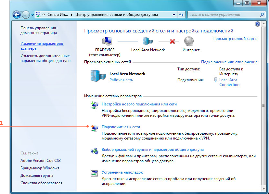269x194 pixels.
Task: Click the Back navigation arrow button
Action: tap(17, 15)
